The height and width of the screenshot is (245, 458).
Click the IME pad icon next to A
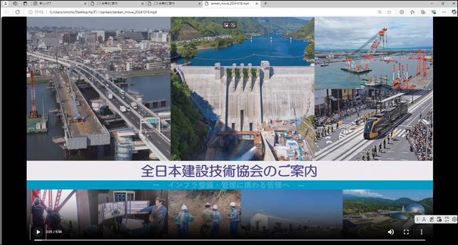pyautogui.click(x=432, y=219)
